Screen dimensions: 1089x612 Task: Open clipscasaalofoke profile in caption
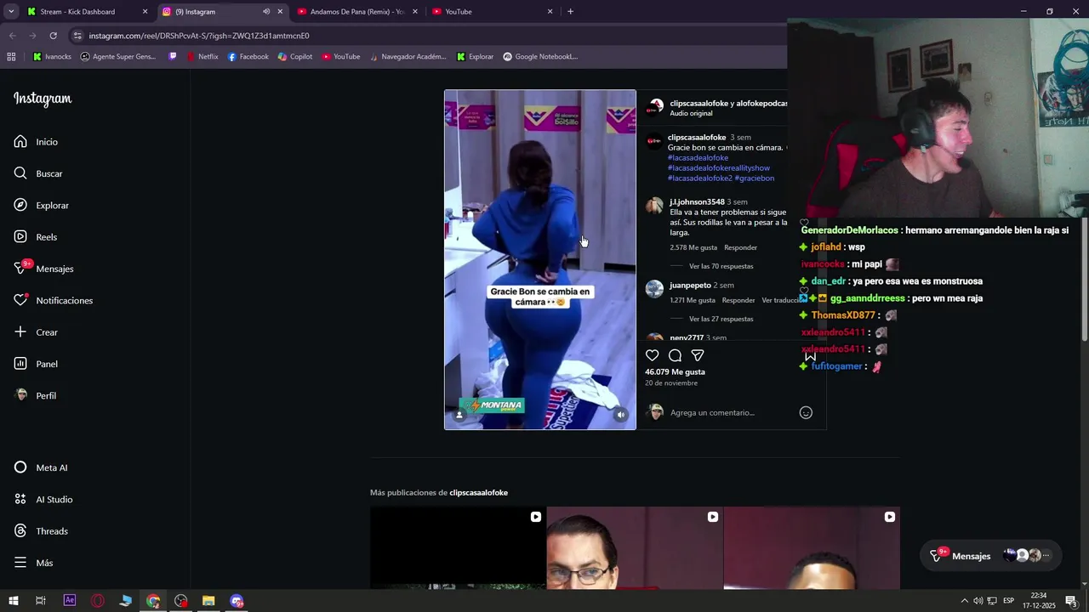(697, 137)
